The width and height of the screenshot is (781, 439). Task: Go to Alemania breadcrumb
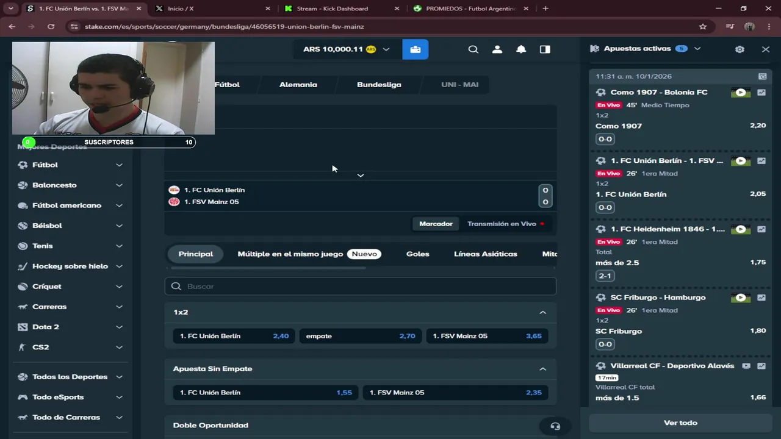coord(298,85)
